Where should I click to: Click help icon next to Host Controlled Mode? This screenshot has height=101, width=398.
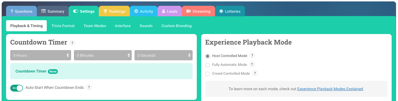pos(252,55)
